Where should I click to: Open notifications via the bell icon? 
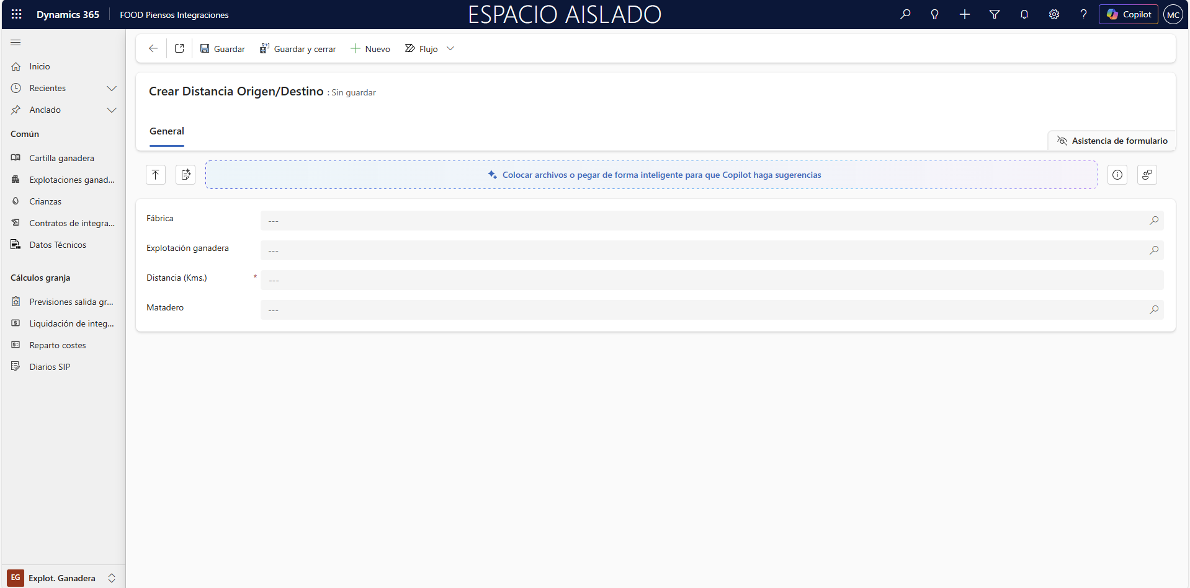[x=1024, y=14]
